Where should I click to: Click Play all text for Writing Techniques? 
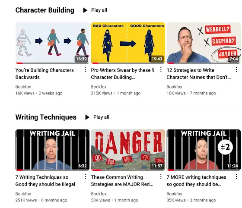coord(101,117)
